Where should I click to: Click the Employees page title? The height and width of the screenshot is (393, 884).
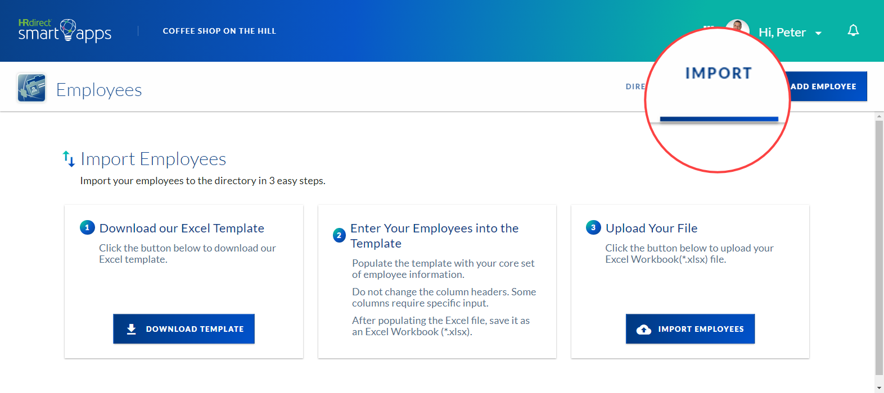point(99,90)
